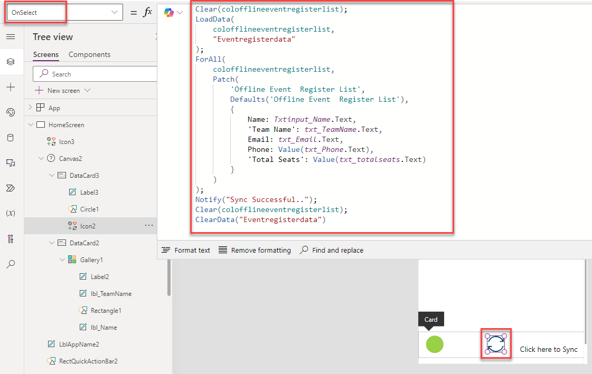Open the Variables (x) panel icon
The height and width of the screenshot is (374, 592).
11,213
